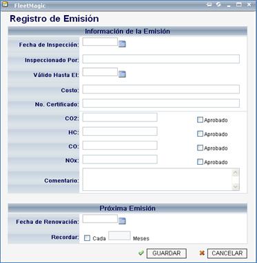Toggle the Recordar Cada checkbox

tap(87, 238)
